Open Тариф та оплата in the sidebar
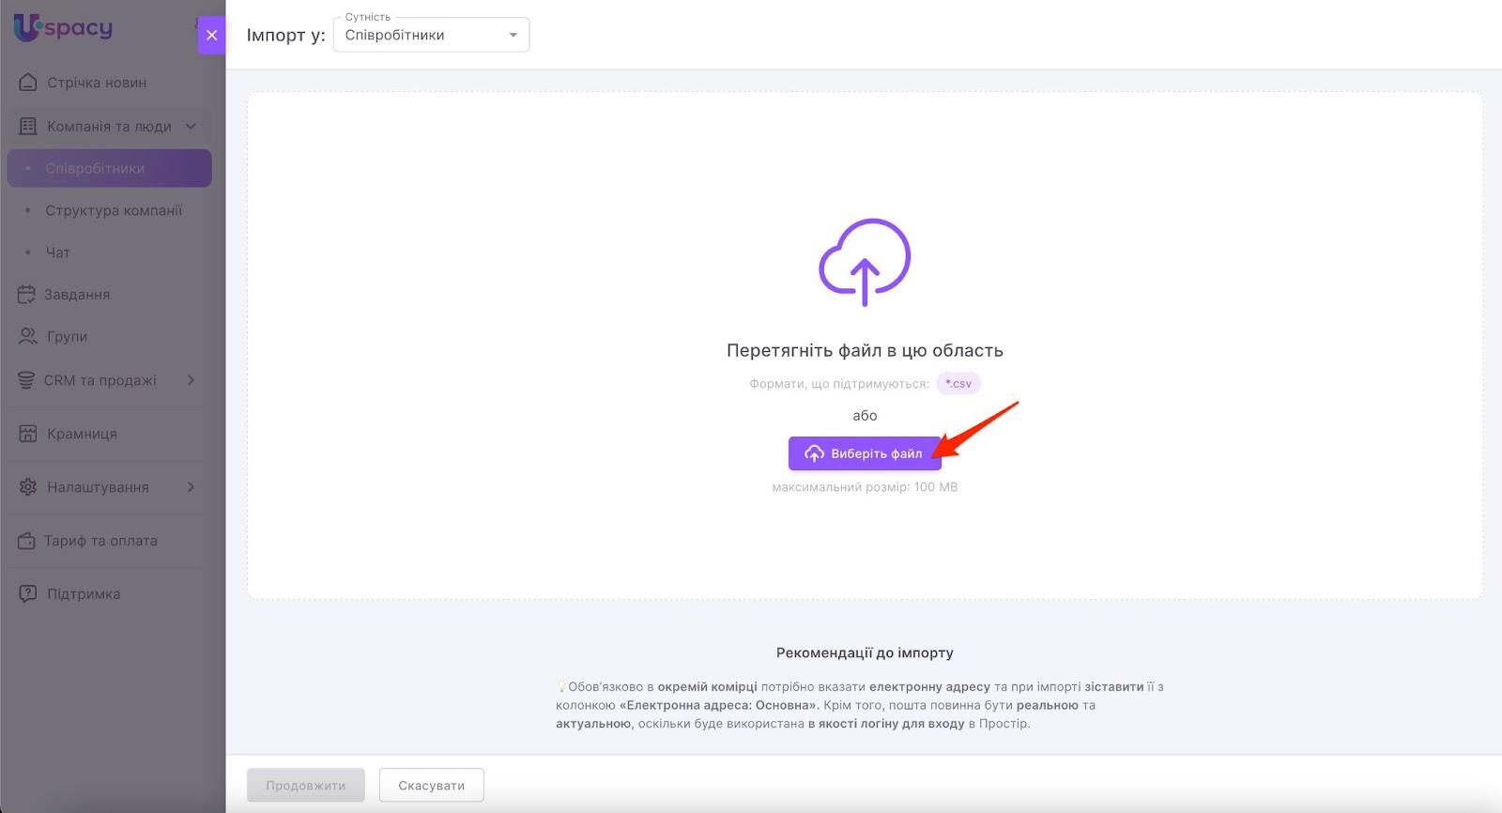Viewport: 1502px width, 813px height. click(x=100, y=541)
